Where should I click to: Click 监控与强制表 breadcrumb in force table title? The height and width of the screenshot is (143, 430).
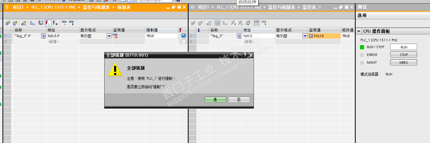point(96,7)
